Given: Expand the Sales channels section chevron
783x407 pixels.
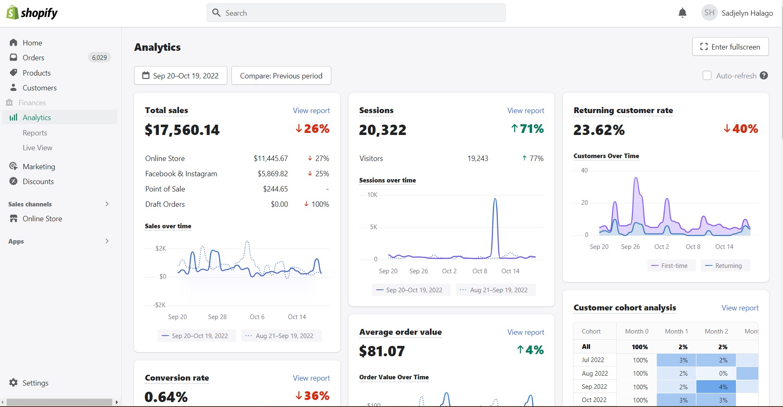Looking at the screenshot, I should [x=107, y=204].
